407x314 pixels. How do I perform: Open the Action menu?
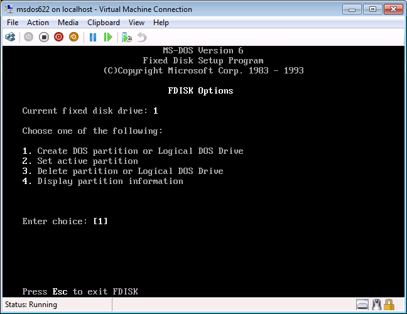tap(38, 23)
